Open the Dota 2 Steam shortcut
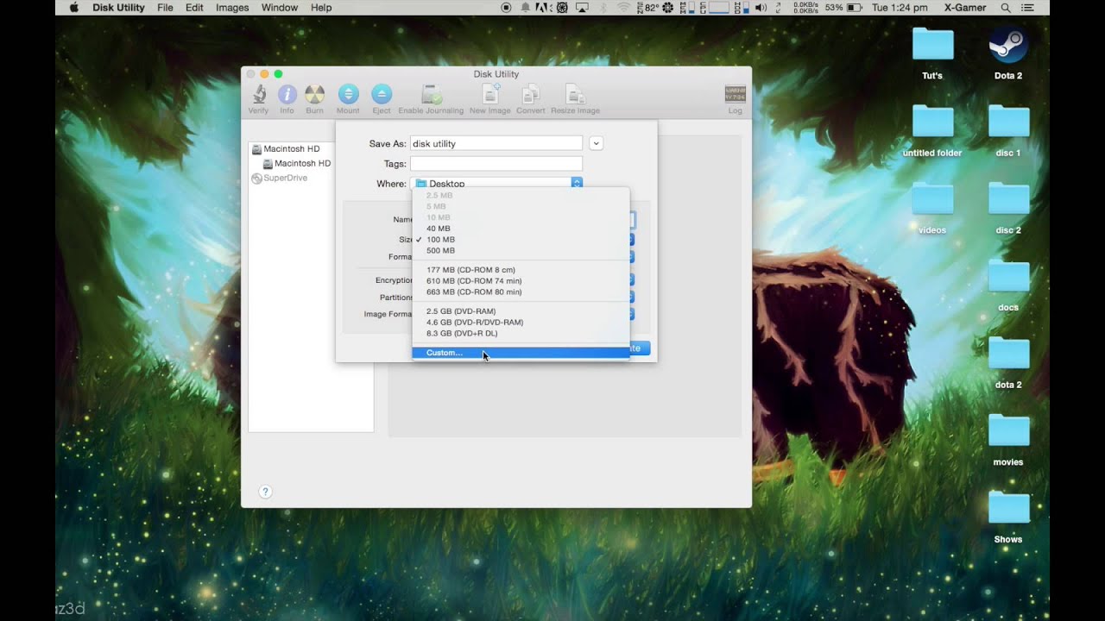The height and width of the screenshot is (621, 1105). (1008, 52)
